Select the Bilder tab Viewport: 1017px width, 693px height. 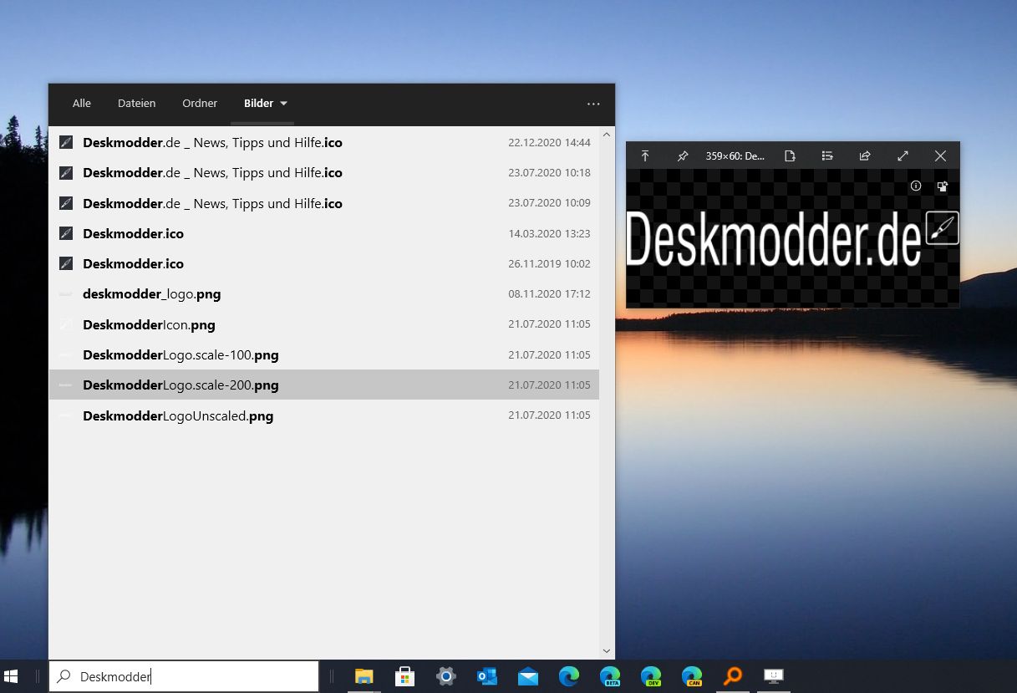tap(259, 104)
